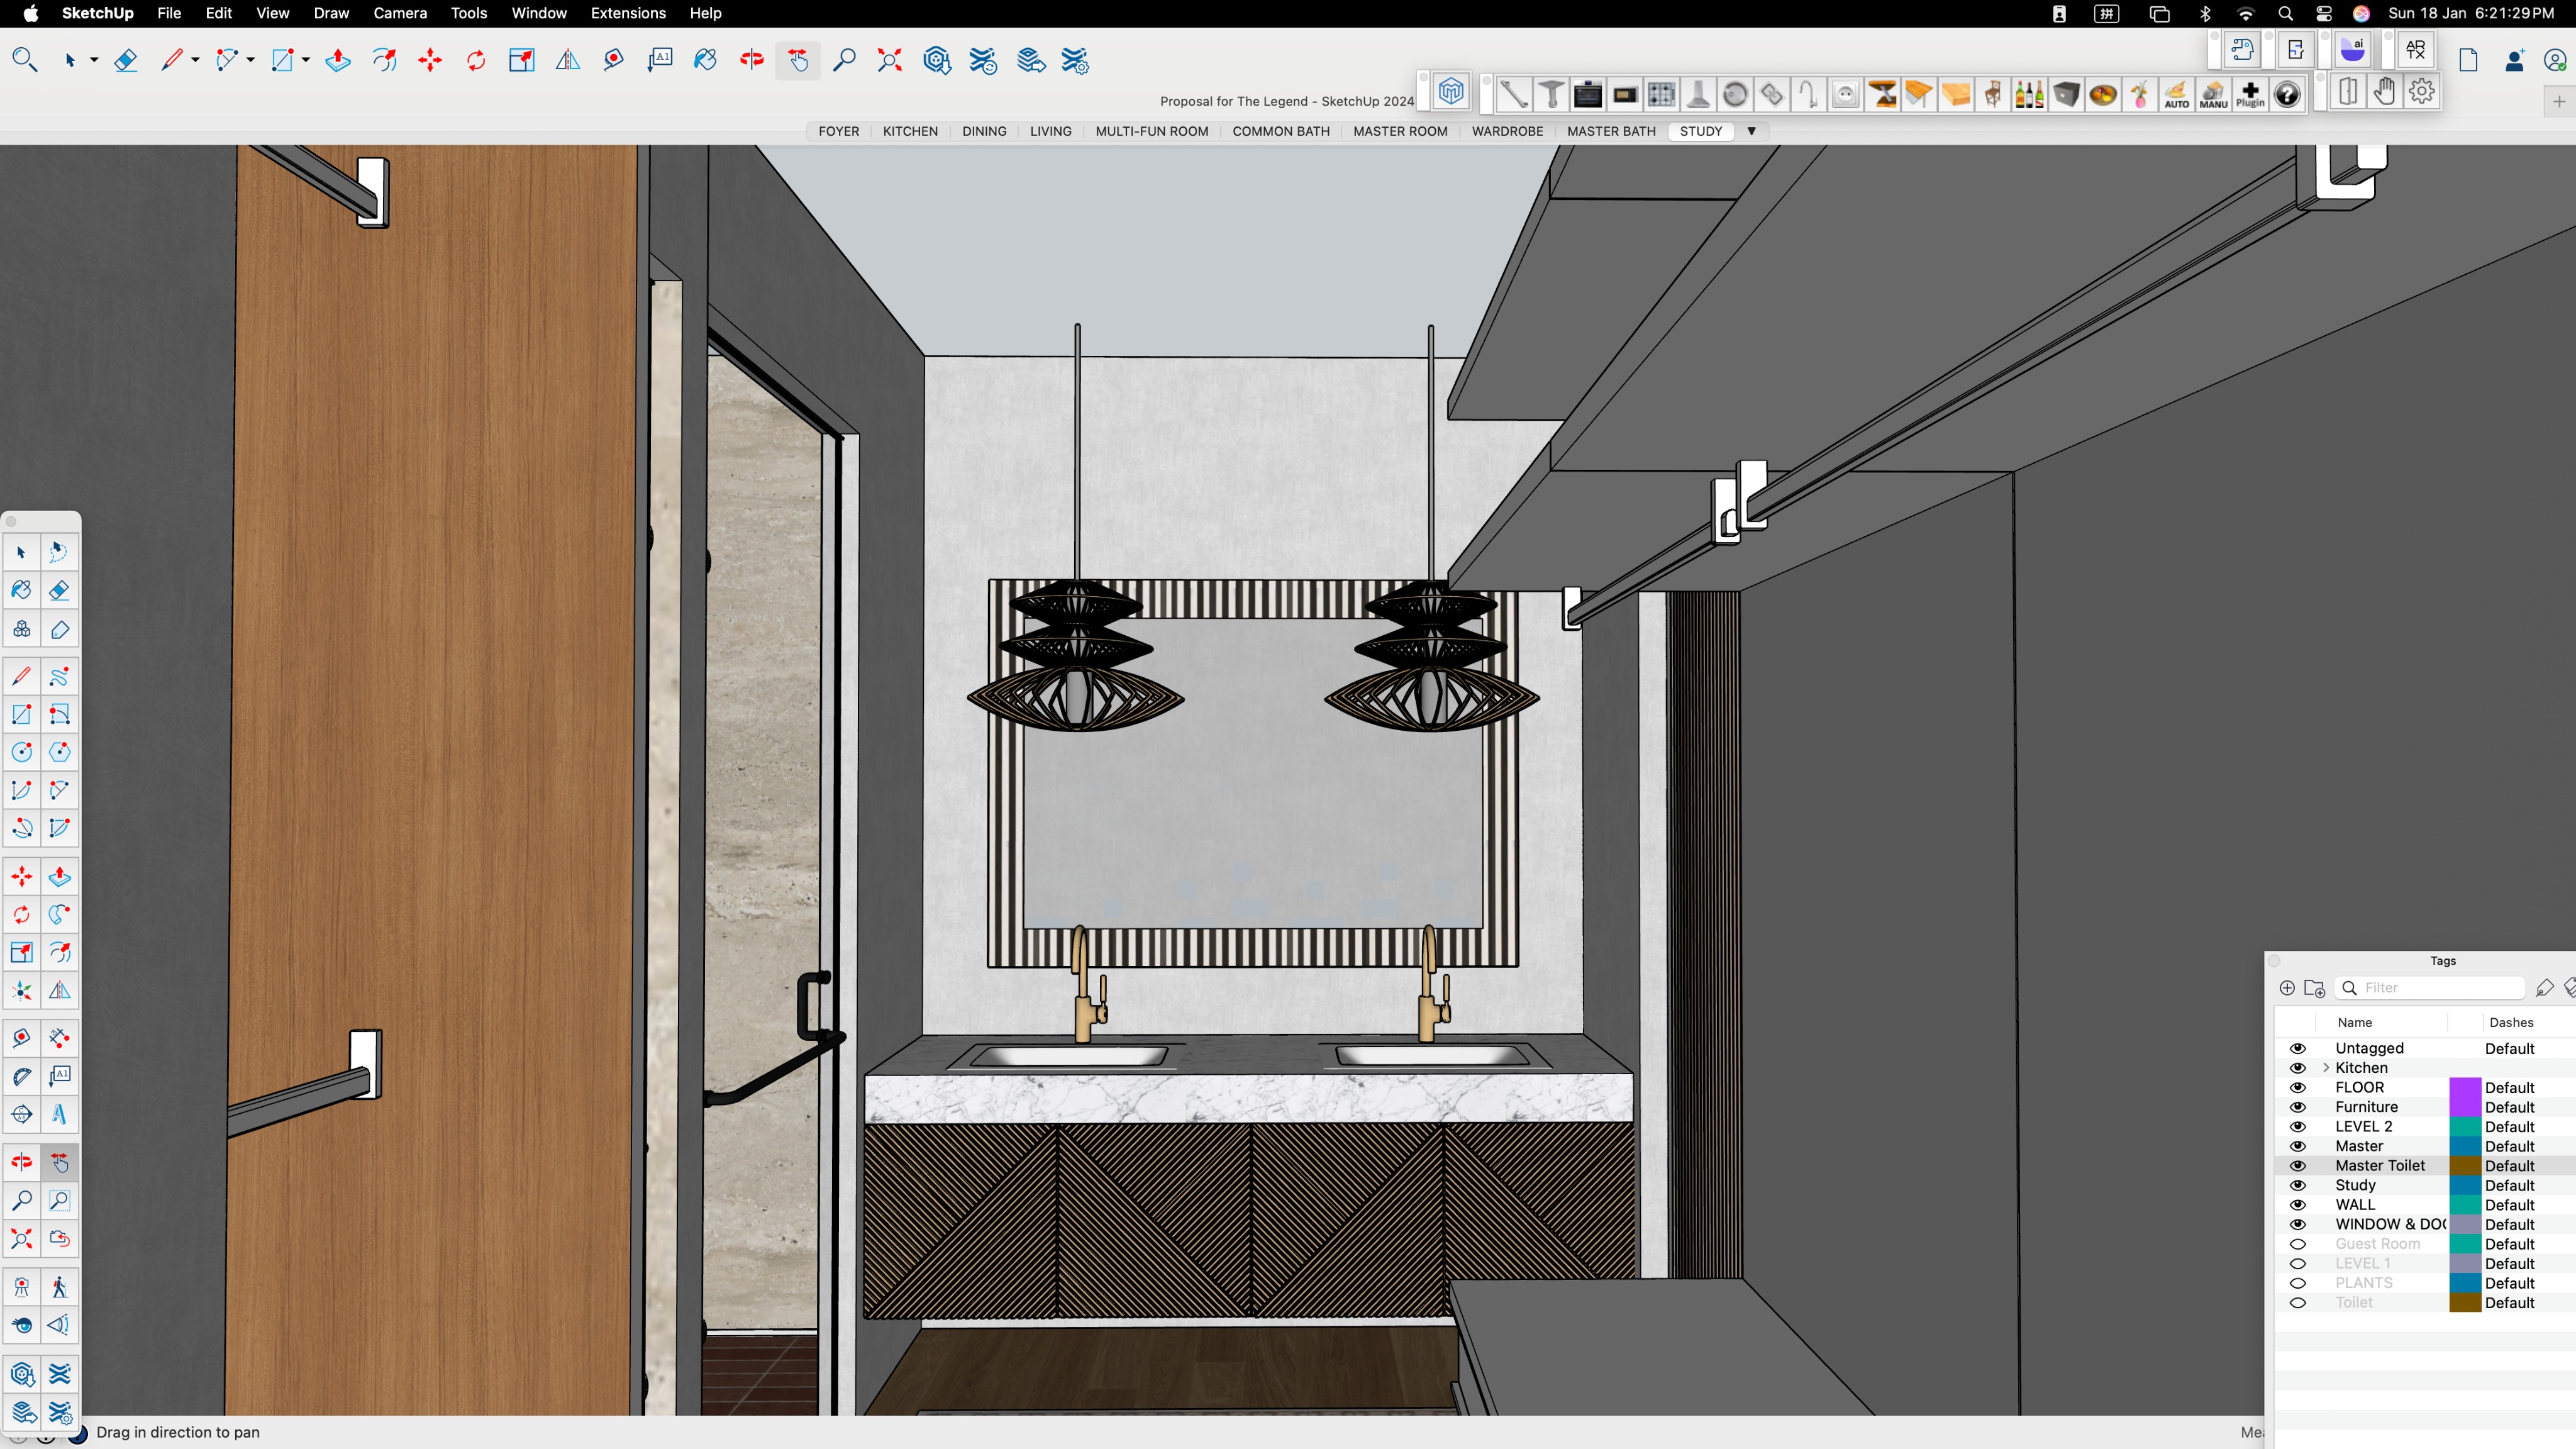
Task: Switch to the MASTER BATH scene tab
Action: [1610, 131]
